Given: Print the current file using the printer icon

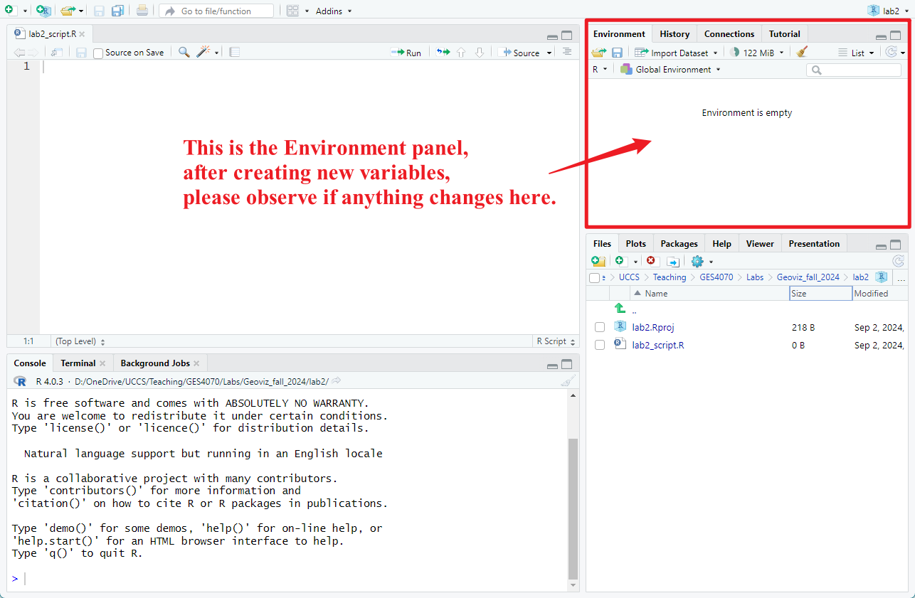Looking at the screenshot, I should point(142,11).
